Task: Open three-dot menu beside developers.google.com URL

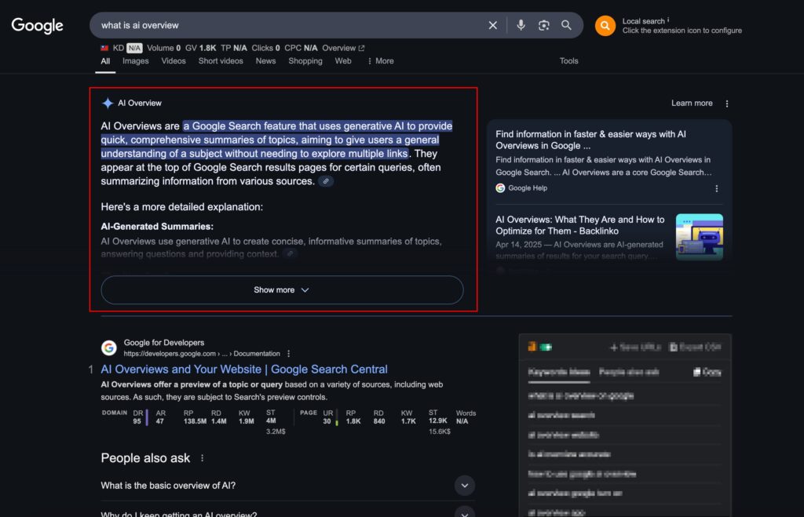Action: click(289, 354)
